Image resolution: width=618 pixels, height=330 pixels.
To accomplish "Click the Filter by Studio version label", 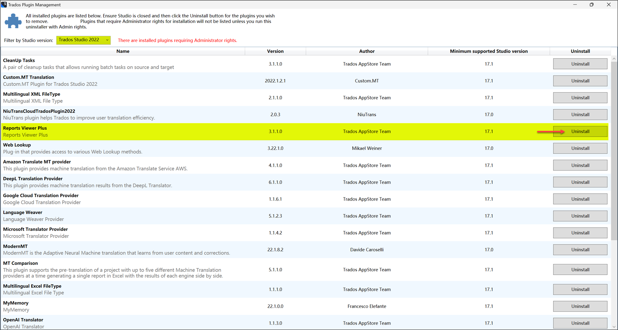I will click(x=28, y=40).
